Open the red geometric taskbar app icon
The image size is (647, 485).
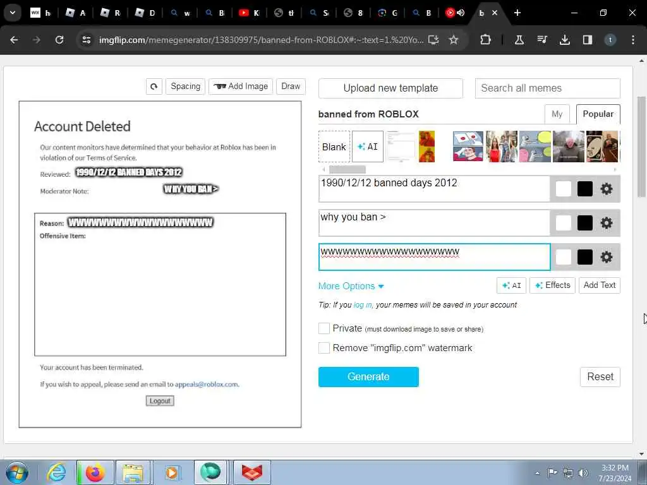(251, 472)
